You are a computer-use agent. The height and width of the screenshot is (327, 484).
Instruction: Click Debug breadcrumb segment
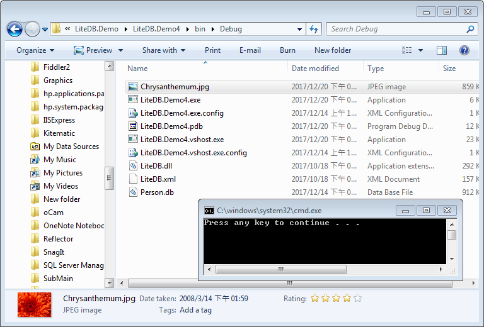point(231,29)
